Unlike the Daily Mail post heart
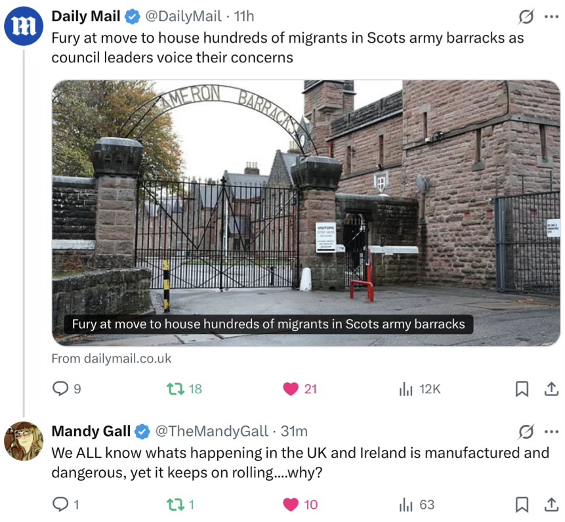 [x=291, y=389]
